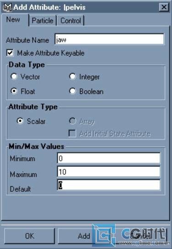Viewport: 172px width, 249px height.
Task: Click the Cancel button
Action: (x=140, y=236)
